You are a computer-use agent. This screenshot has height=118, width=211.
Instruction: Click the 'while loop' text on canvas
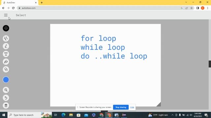[103, 47]
